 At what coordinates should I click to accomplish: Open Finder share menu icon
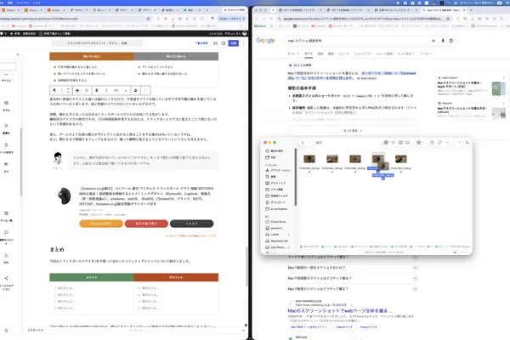pyautogui.click(x=432, y=143)
